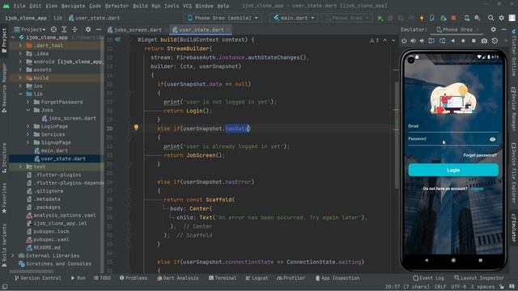
Task: Toggle the Project tool window stripe button
Action: point(4,40)
